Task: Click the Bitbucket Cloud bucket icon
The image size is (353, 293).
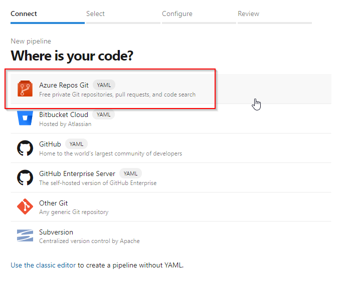Action: 25,118
